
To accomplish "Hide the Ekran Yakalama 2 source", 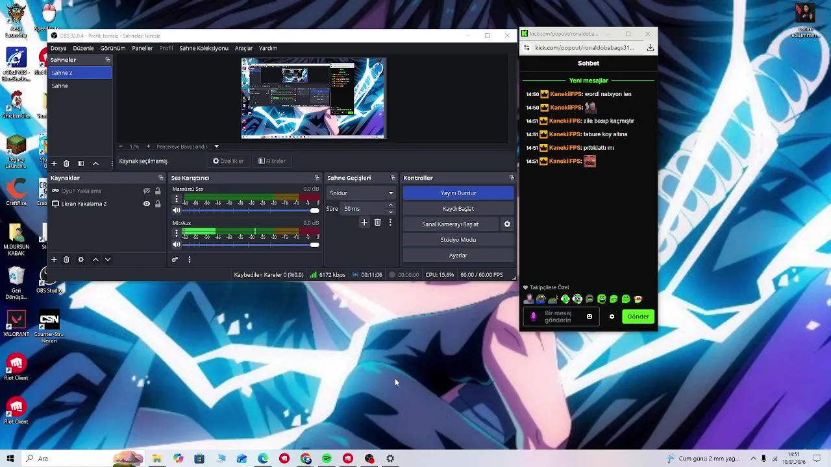I will 147,204.
